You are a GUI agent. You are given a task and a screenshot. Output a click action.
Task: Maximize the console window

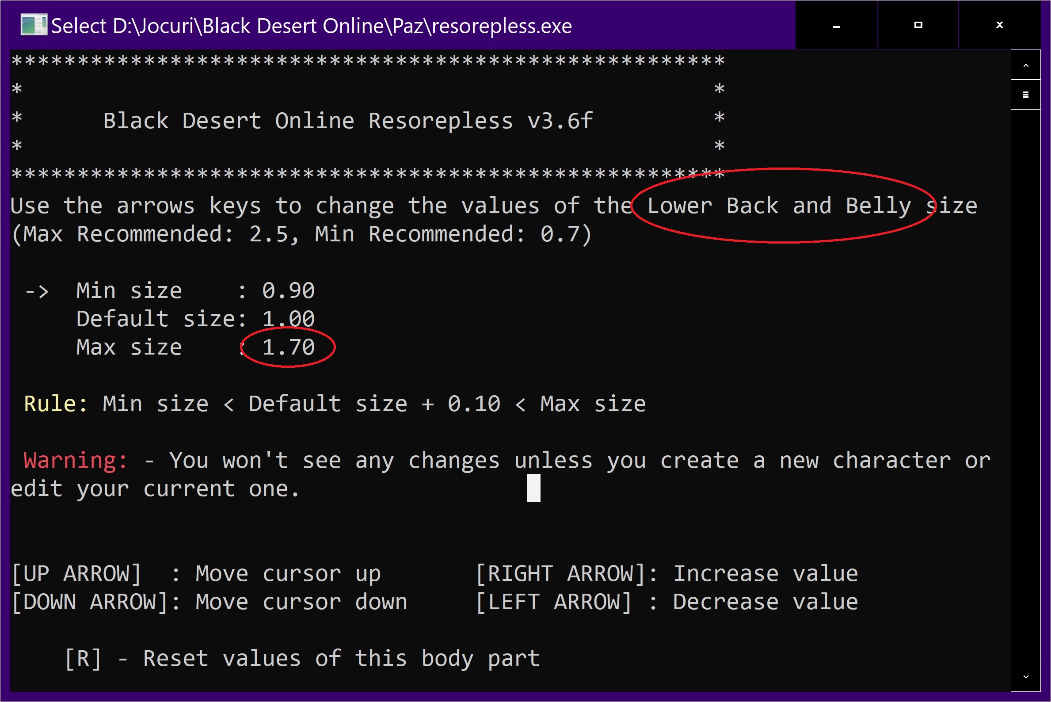[x=918, y=26]
